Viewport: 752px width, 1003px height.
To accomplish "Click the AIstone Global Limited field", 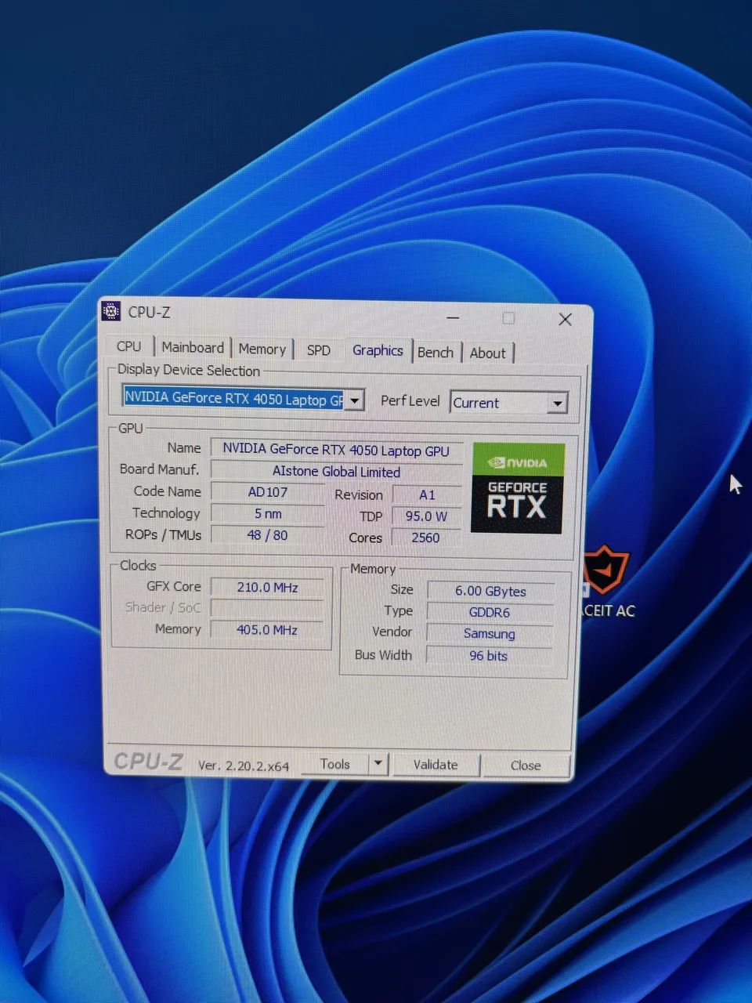I will (336, 472).
